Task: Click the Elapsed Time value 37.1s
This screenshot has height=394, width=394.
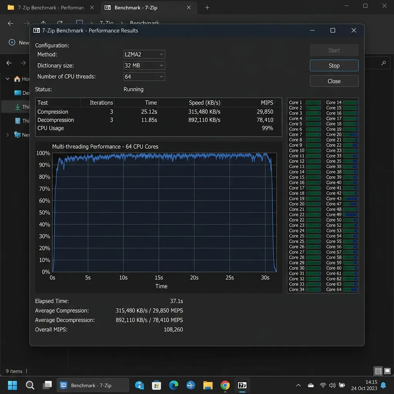Action: point(176,301)
